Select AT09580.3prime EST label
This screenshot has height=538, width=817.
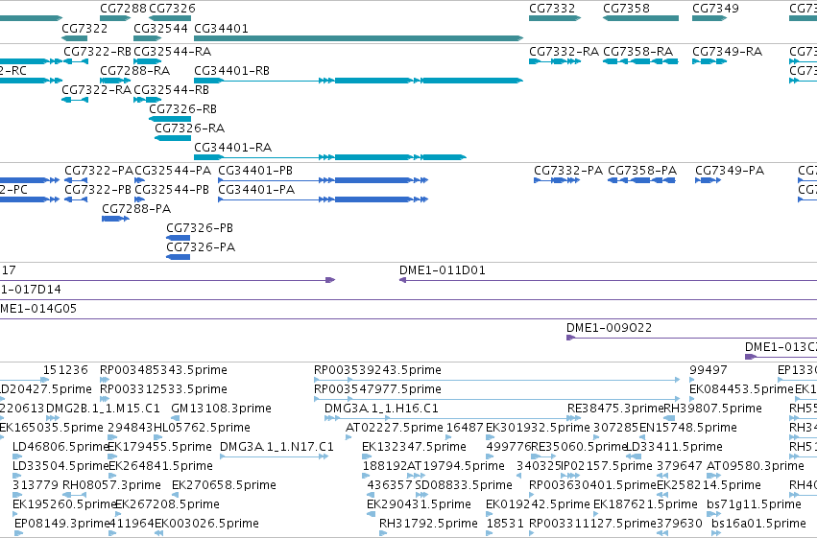coord(755,466)
